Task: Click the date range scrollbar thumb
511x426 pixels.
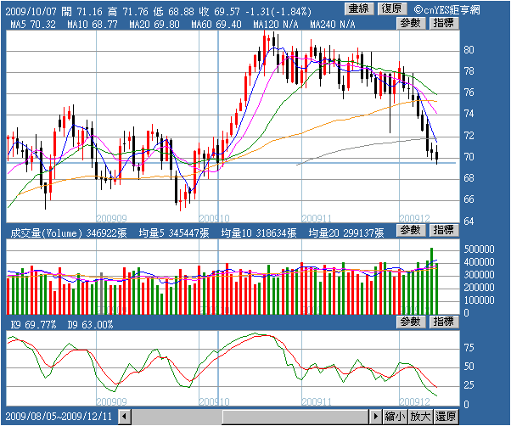Action: [295, 417]
